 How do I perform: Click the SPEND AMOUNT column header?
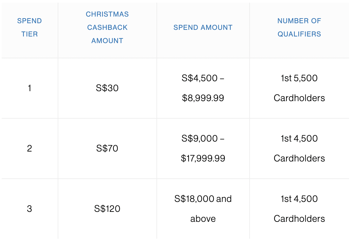pyautogui.click(x=203, y=28)
